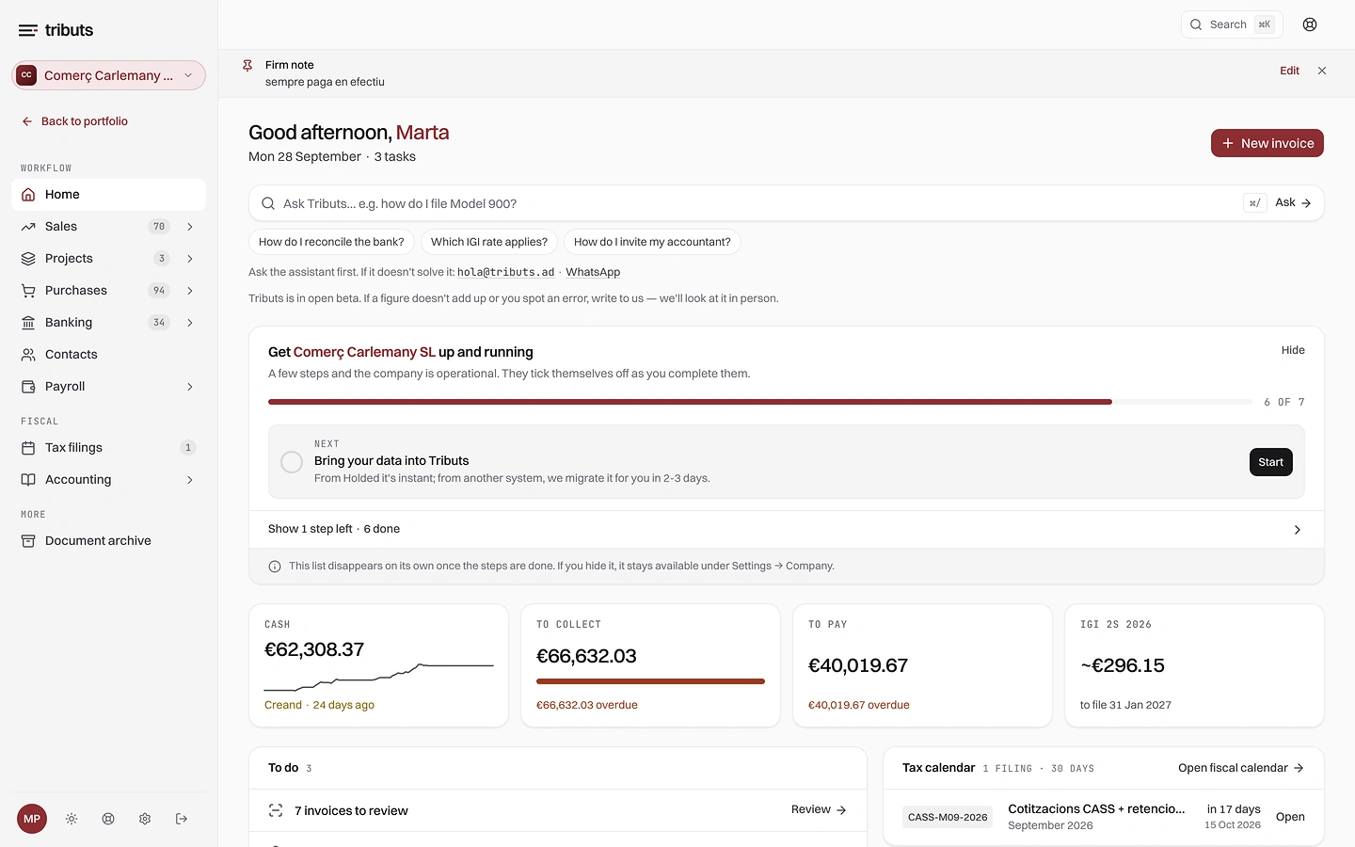Click the New invoice button

(x=1267, y=143)
